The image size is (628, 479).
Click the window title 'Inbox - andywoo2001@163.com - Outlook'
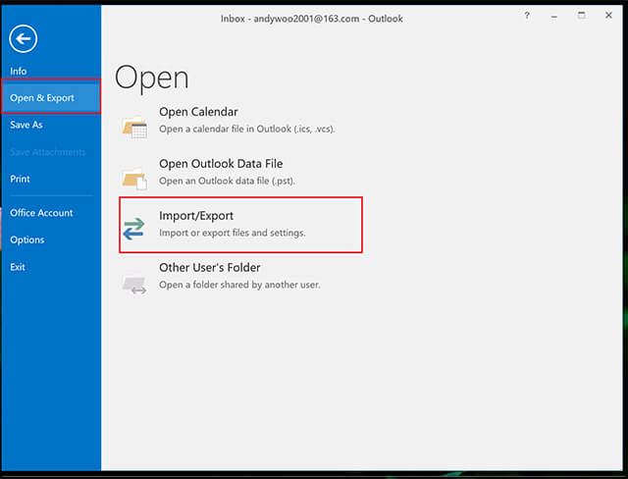312,19
